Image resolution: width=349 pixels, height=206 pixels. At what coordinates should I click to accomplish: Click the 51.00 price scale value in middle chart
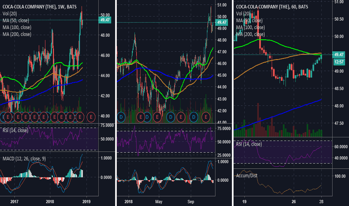[x=222, y=5]
